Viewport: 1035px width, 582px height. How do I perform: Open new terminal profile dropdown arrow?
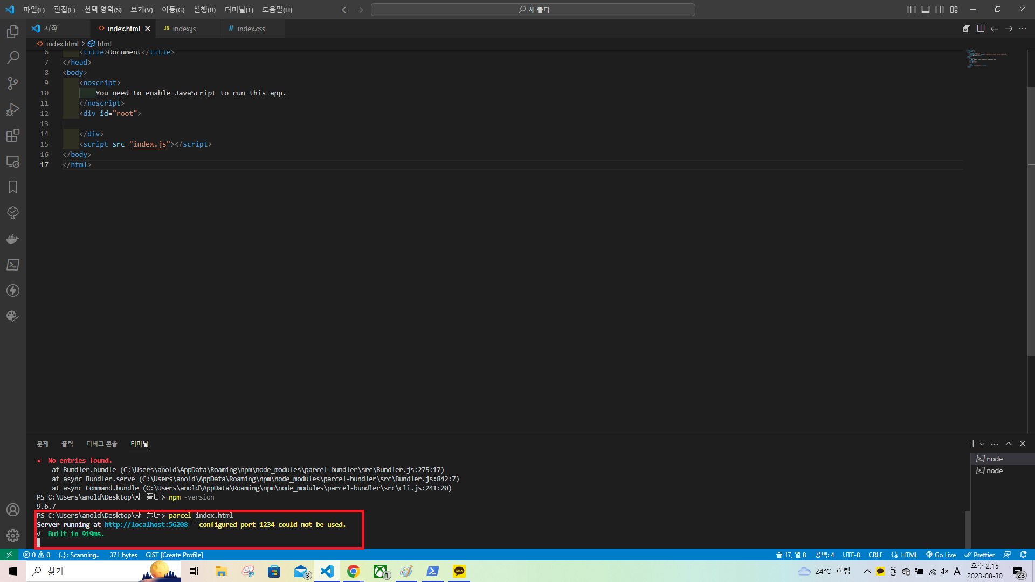(x=982, y=444)
